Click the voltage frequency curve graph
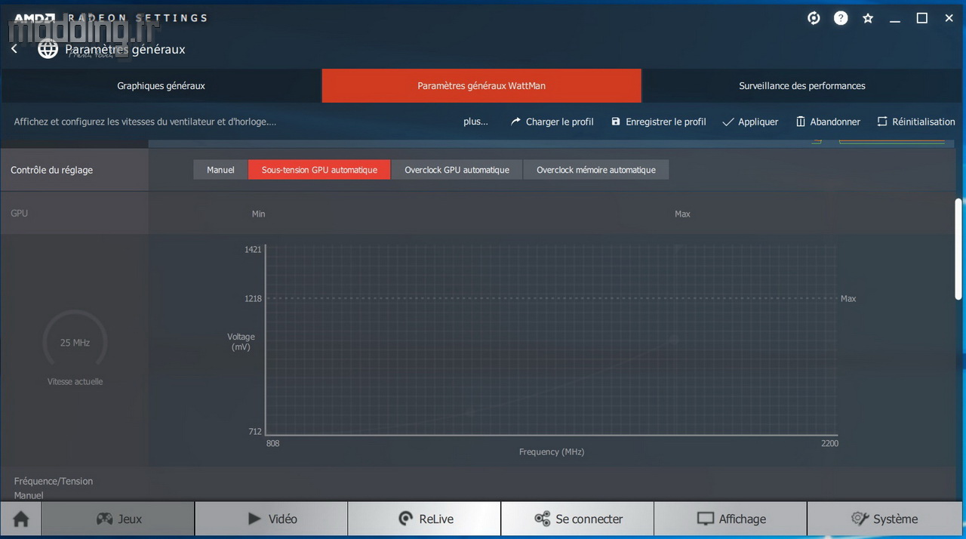The width and height of the screenshot is (966, 539). click(x=552, y=340)
